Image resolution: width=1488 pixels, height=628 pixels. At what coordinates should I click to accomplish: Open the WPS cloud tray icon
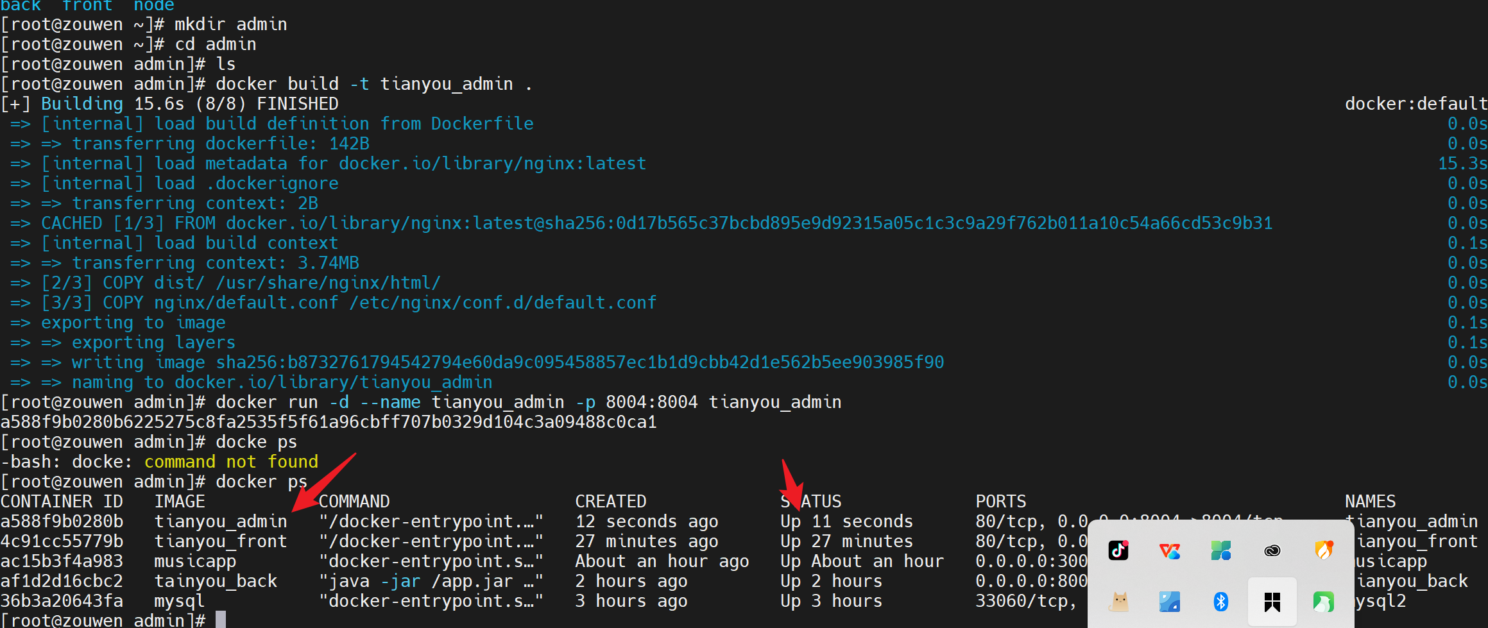1170,550
